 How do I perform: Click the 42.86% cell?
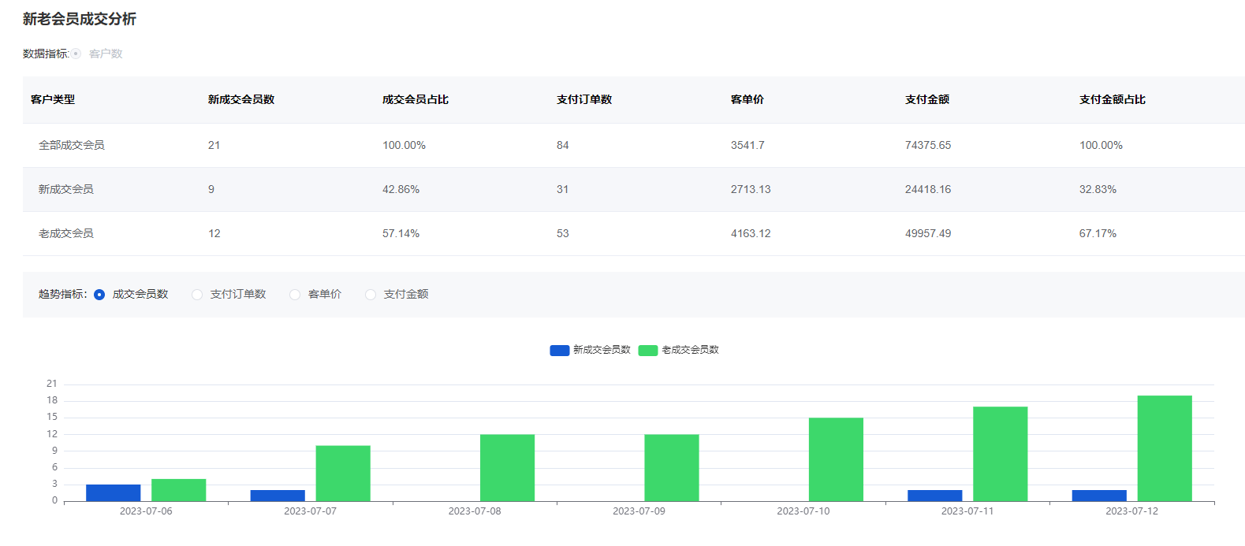pyautogui.click(x=401, y=189)
